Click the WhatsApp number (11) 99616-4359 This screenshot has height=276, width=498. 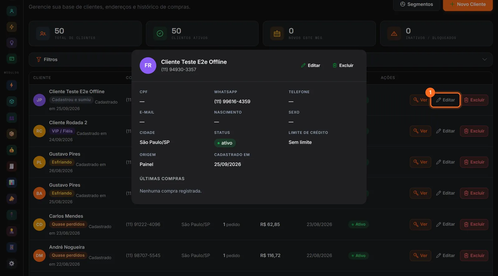(232, 102)
